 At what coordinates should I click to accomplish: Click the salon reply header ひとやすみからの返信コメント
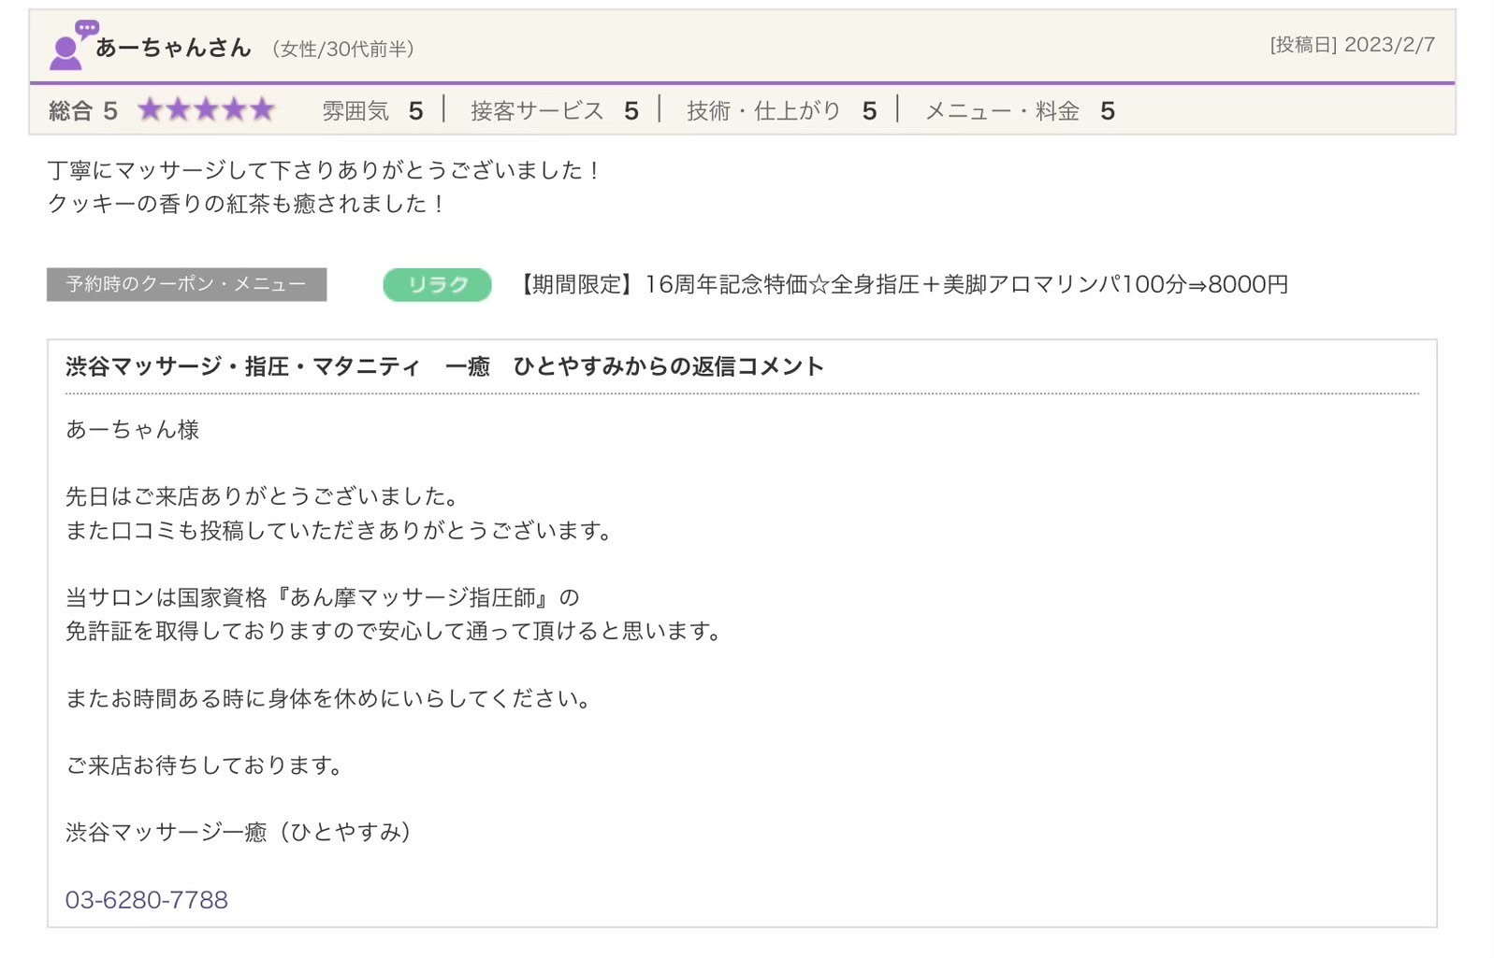tap(444, 366)
